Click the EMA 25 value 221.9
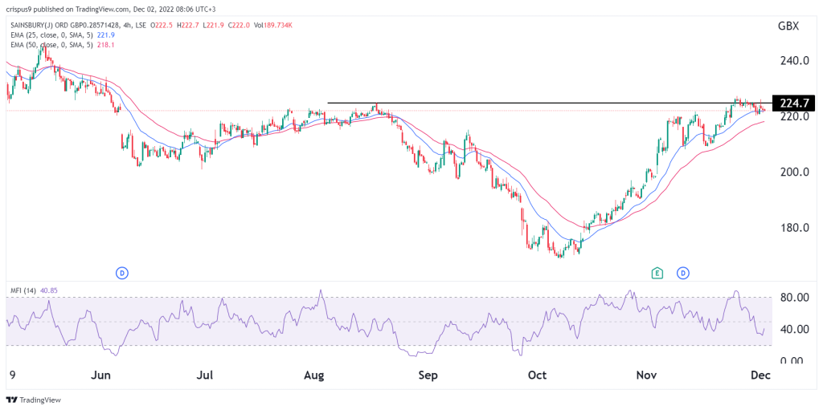Image resolution: width=823 pixels, height=410 pixels. pyautogui.click(x=108, y=35)
